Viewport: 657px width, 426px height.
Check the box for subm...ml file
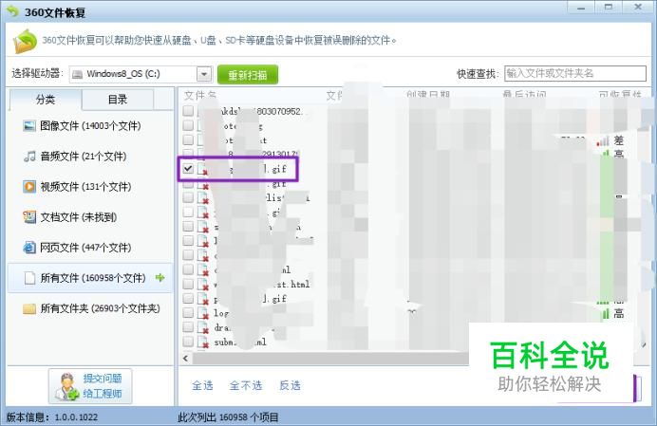point(188,342)
